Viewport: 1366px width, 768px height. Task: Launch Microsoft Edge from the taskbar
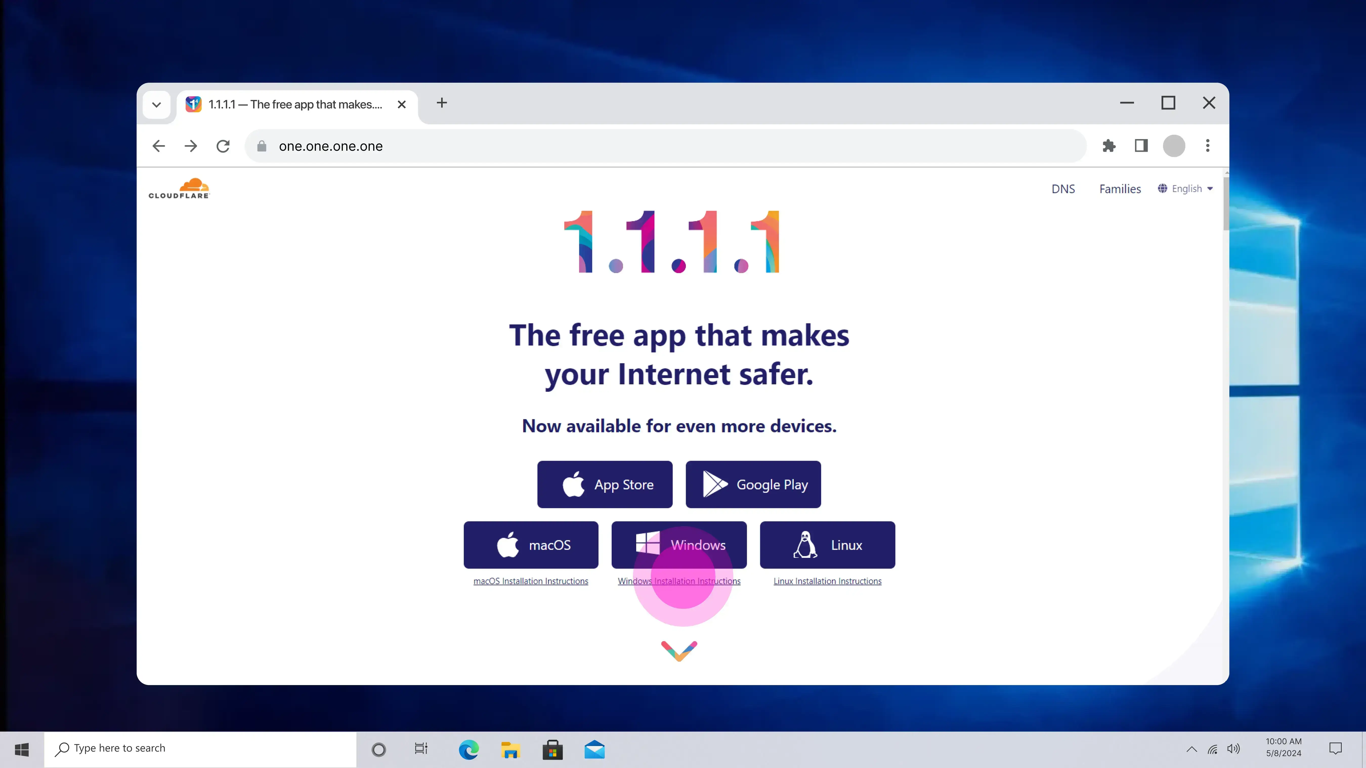pyautogui.click(x=469, y=750)
